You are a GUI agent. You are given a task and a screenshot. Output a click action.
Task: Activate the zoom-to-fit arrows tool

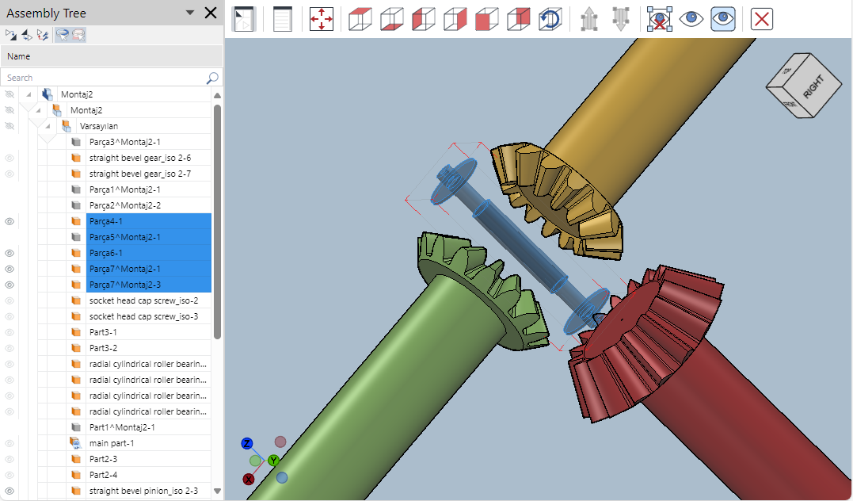point(321,19)
